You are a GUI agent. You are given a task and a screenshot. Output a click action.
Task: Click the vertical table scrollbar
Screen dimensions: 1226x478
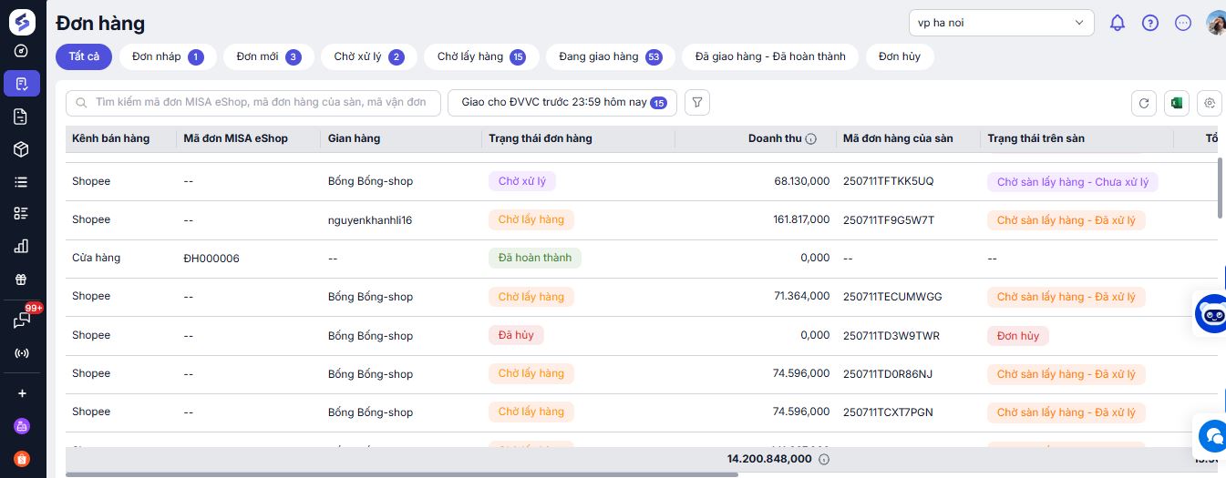click(1221, 188)
